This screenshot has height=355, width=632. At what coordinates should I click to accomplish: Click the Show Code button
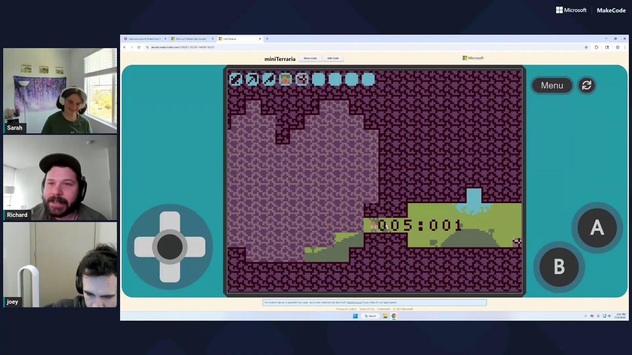(310, 58)
